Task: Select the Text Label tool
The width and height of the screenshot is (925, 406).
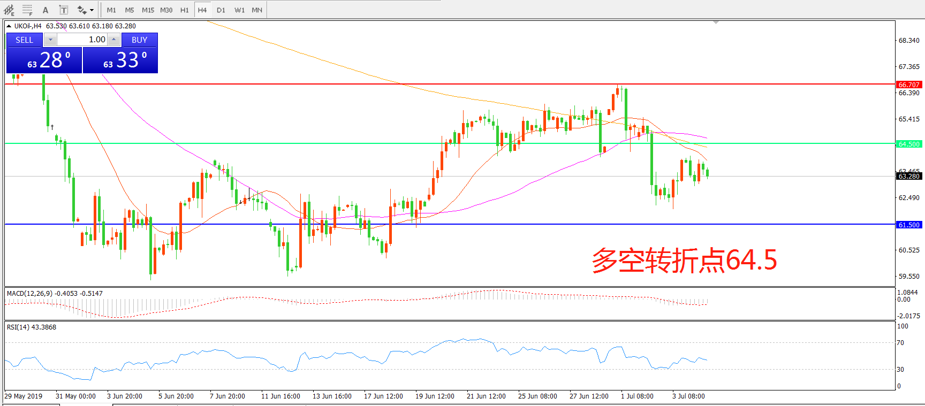Action: pos(63,10)
